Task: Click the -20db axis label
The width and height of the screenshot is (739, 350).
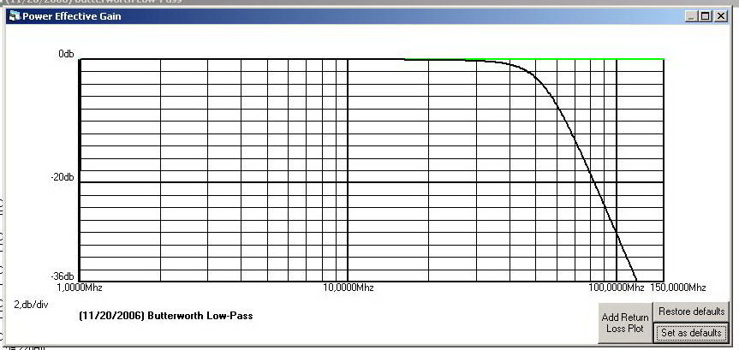Action: coord(63,177)
